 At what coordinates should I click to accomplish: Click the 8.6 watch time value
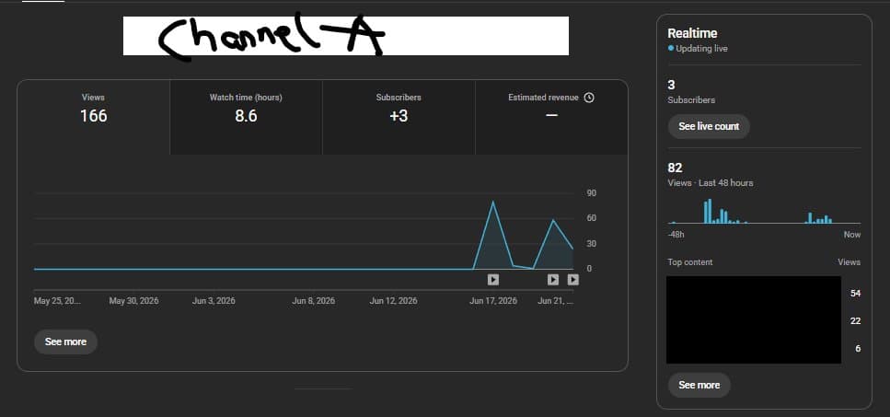pos(246,116)
